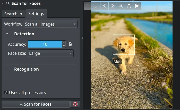Go to previous image arrow
This screenshot has height=110, width=180.
pyautogui.click(x=88, y=6)
